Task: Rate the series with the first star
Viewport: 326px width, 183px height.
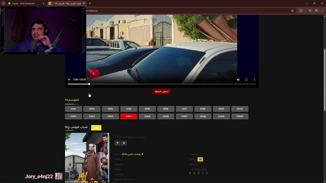Action: pyautogui.click(x=190, y=173)
